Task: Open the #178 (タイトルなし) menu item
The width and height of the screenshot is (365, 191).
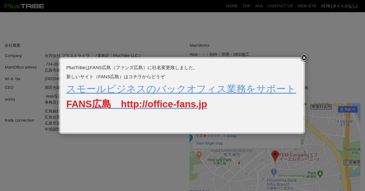Action: tap(339, 6)
